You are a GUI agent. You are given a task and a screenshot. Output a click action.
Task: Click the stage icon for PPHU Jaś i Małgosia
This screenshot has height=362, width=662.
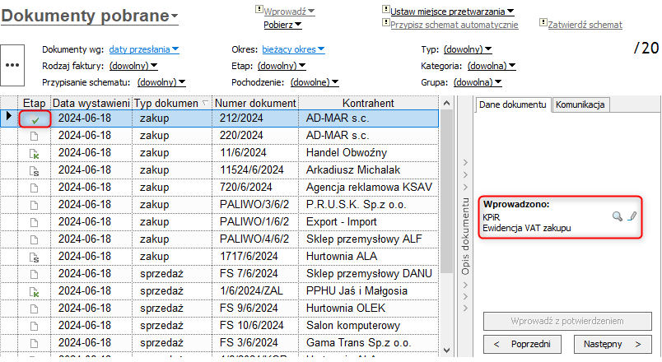coord(35,291)
